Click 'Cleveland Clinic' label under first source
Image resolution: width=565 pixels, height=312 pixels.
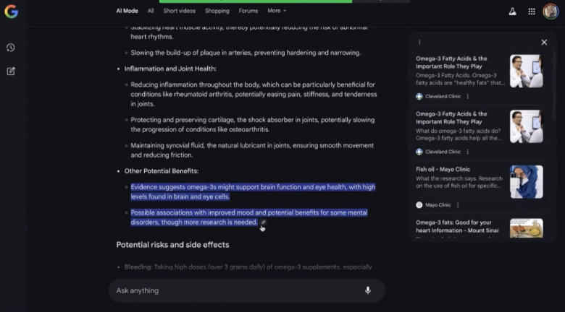coord(443,96)
